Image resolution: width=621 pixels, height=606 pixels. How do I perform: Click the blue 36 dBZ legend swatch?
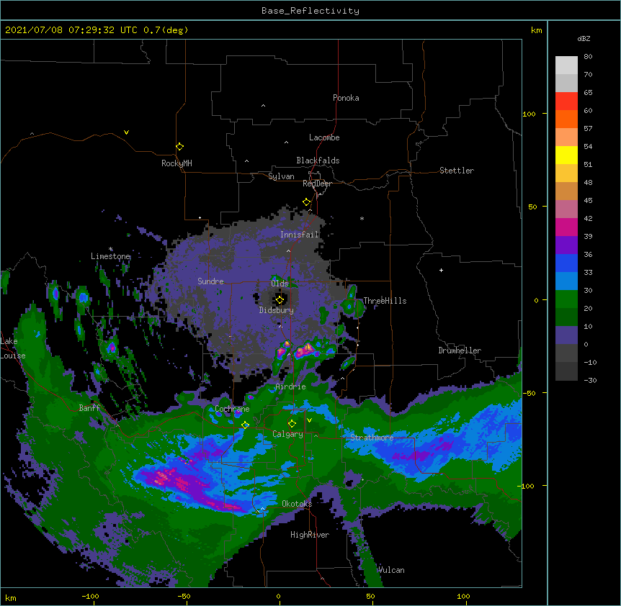[x=566, y=263]
